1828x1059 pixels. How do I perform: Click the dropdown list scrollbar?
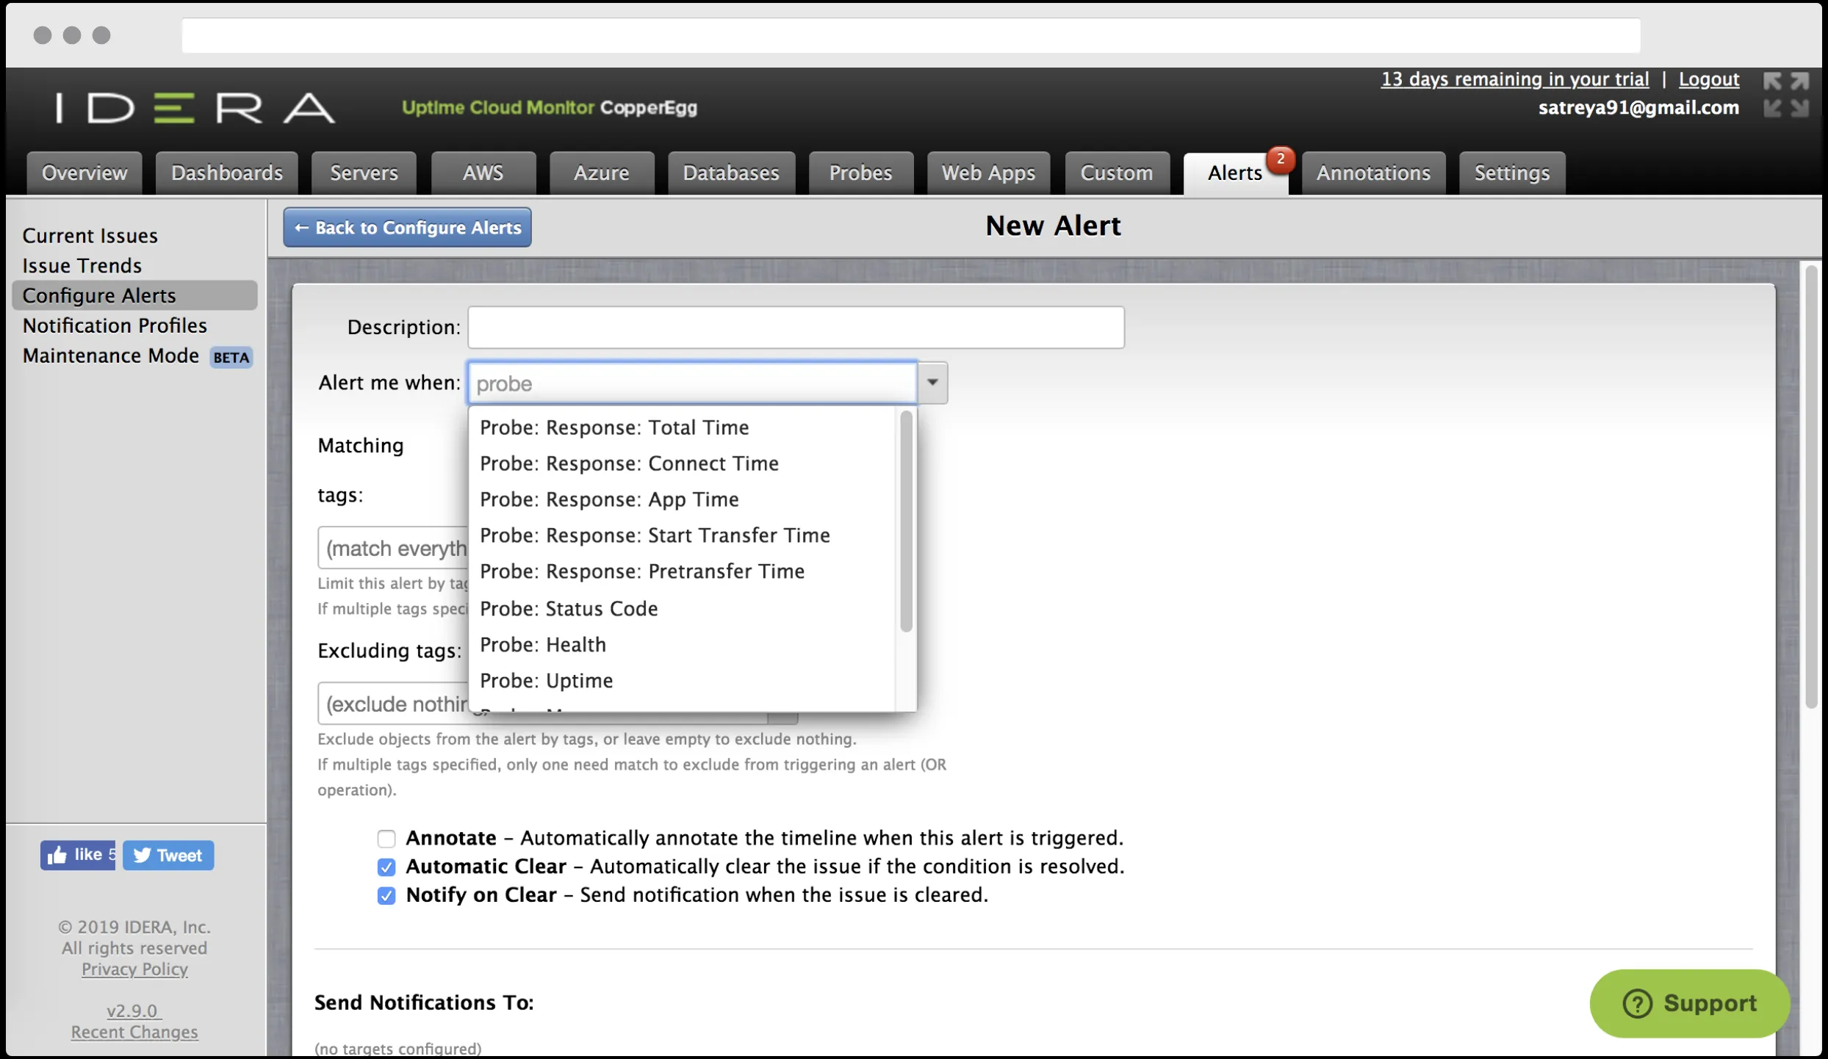point(906,521)
